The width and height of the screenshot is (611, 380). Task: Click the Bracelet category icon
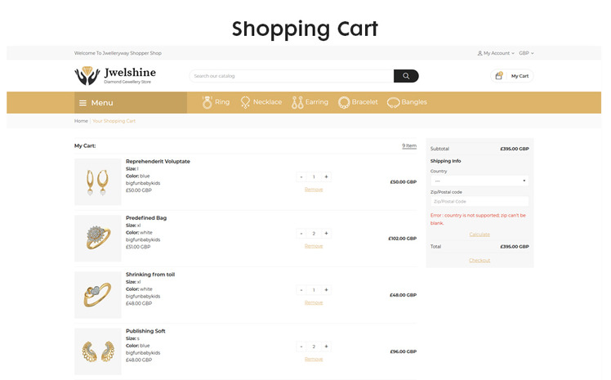tap(344, 102)
